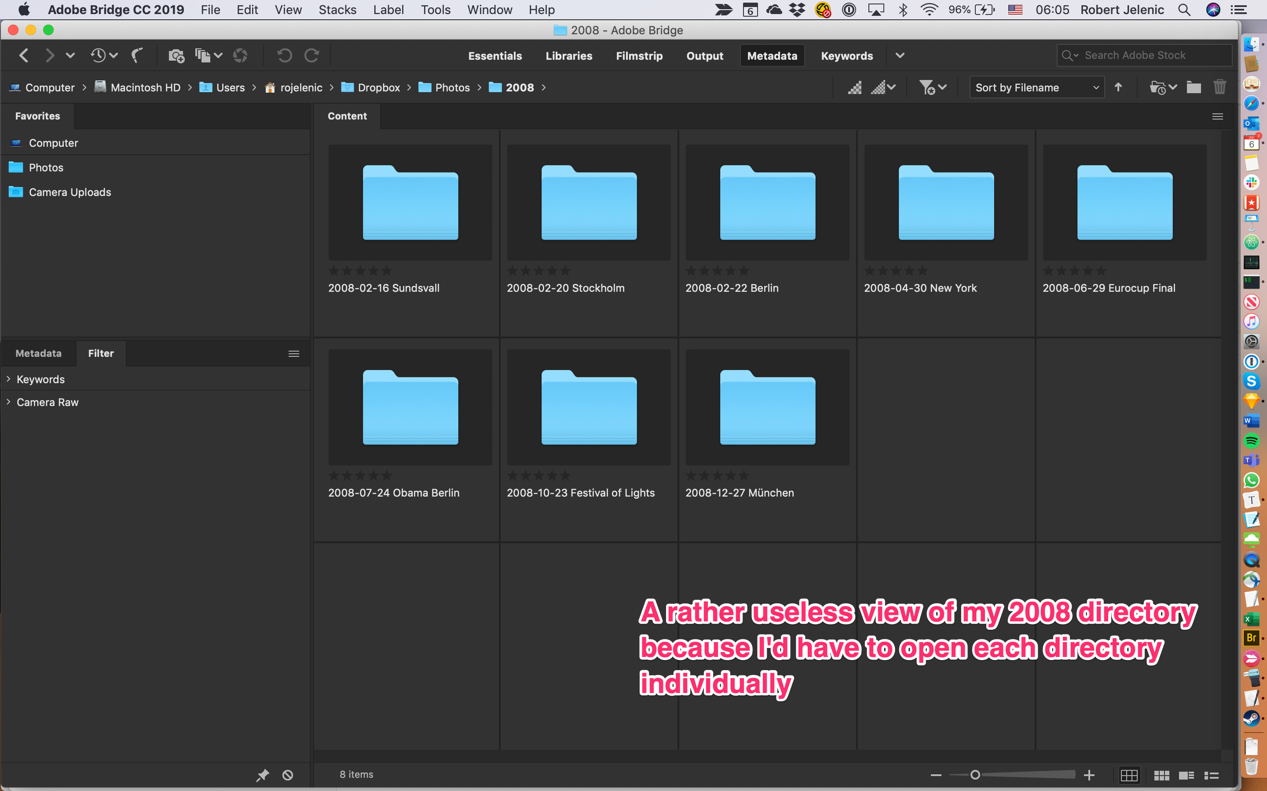
Task: Click the 2008-07-24 Obama Berlin folder name
Action: 394,493
